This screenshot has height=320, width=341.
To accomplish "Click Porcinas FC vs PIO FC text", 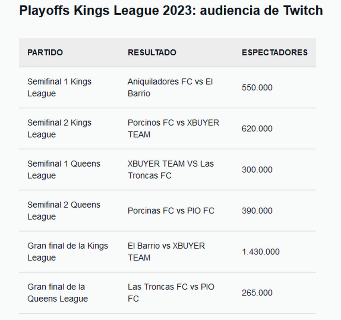I will 171,210.
